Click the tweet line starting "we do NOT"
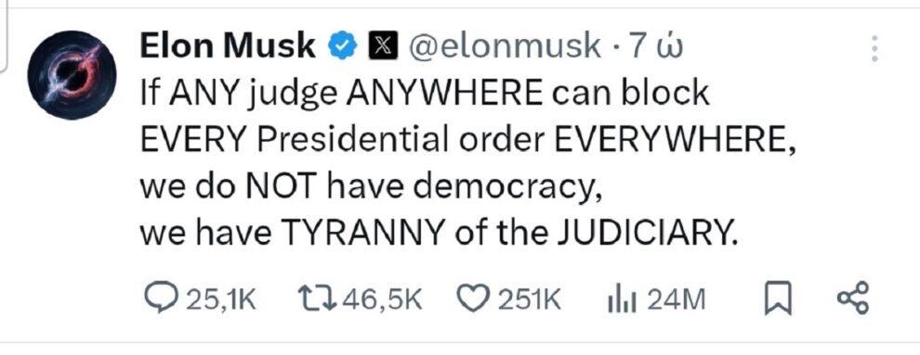 click(372, 188)
